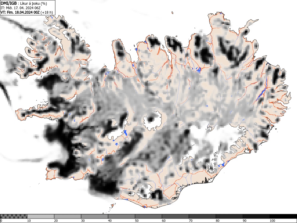
Task: Click the 70–80% dark gray legend swatch
Action: coord(202,216)
